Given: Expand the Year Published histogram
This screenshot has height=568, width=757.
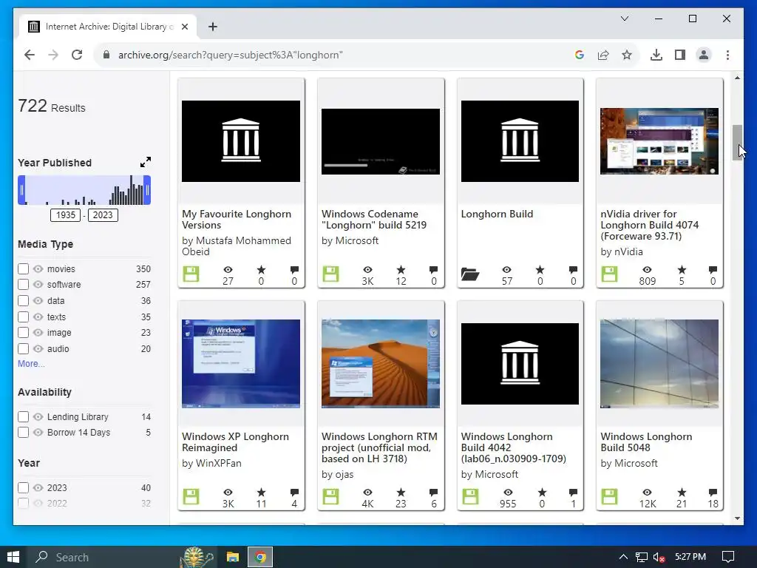Looking at the screenshot, I should 146,162.
